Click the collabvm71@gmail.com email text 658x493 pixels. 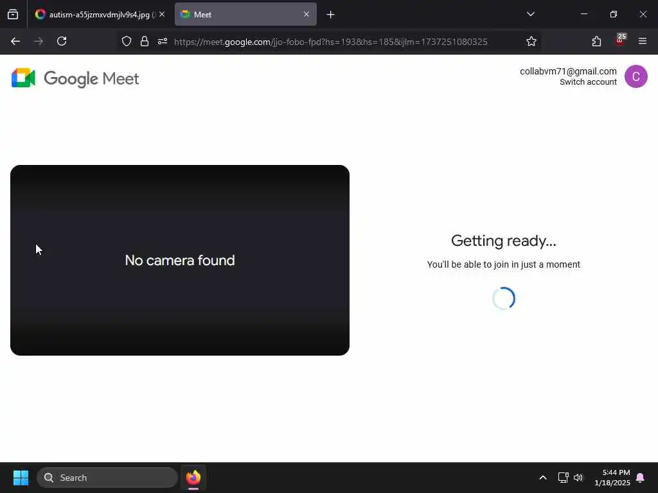(568, 71)
